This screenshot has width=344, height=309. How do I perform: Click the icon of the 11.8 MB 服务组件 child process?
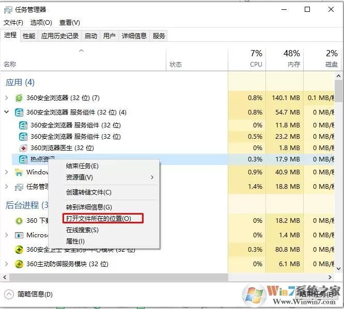click(23, 125)
